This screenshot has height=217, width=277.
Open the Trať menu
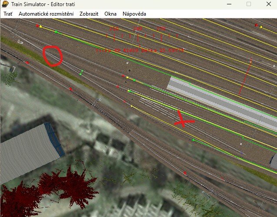click(8, 14)
